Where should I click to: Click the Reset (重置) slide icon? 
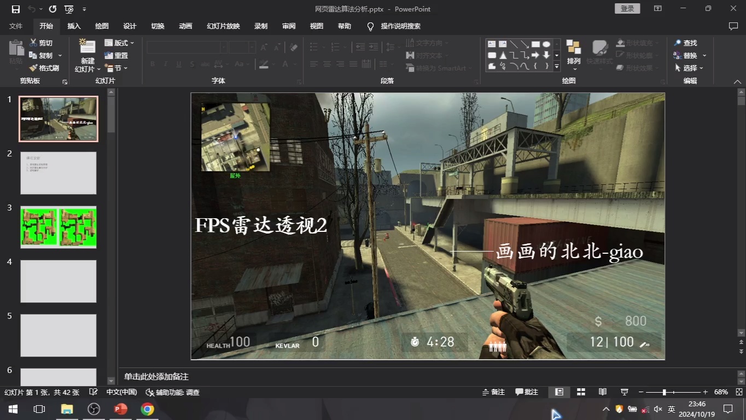tap(109, 55)
